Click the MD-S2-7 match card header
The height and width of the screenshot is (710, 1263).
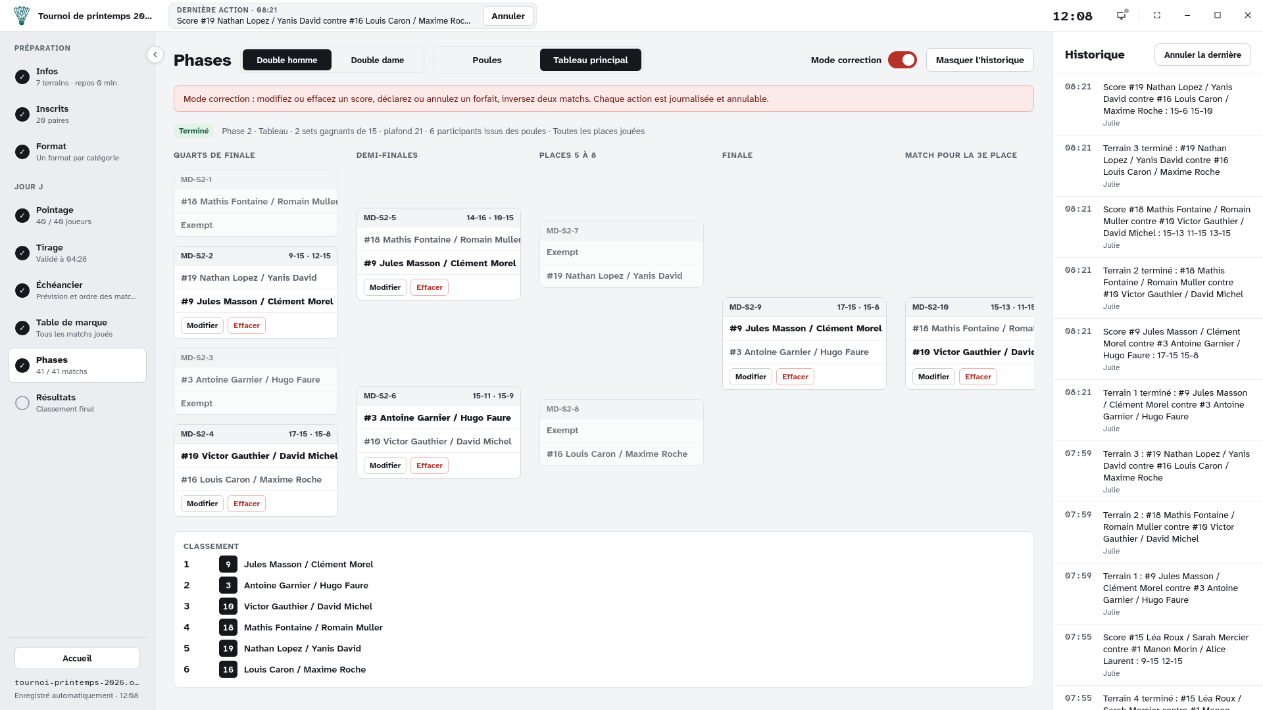[622, 231]
